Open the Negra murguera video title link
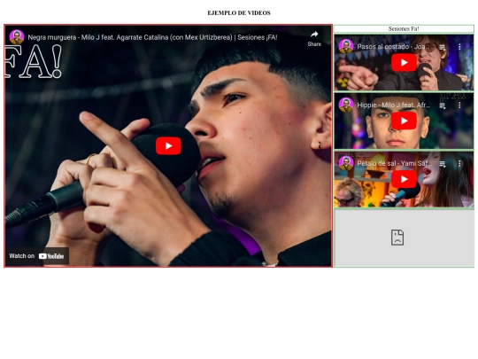Screen dimensions: 478x359 tap(152, 37)
